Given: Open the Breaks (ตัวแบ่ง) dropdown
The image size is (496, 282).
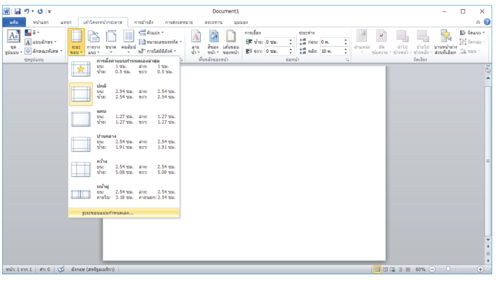Looking at the screenshot, I should coord(155,33).
